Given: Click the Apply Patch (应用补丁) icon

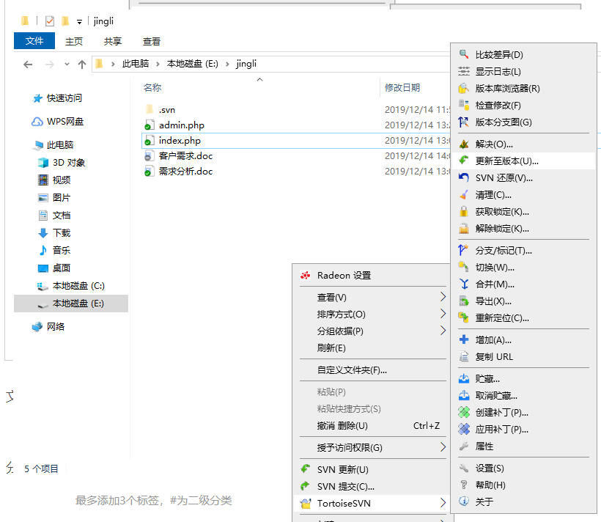Looking at the screenshot, I should click(x=464, y=429).
